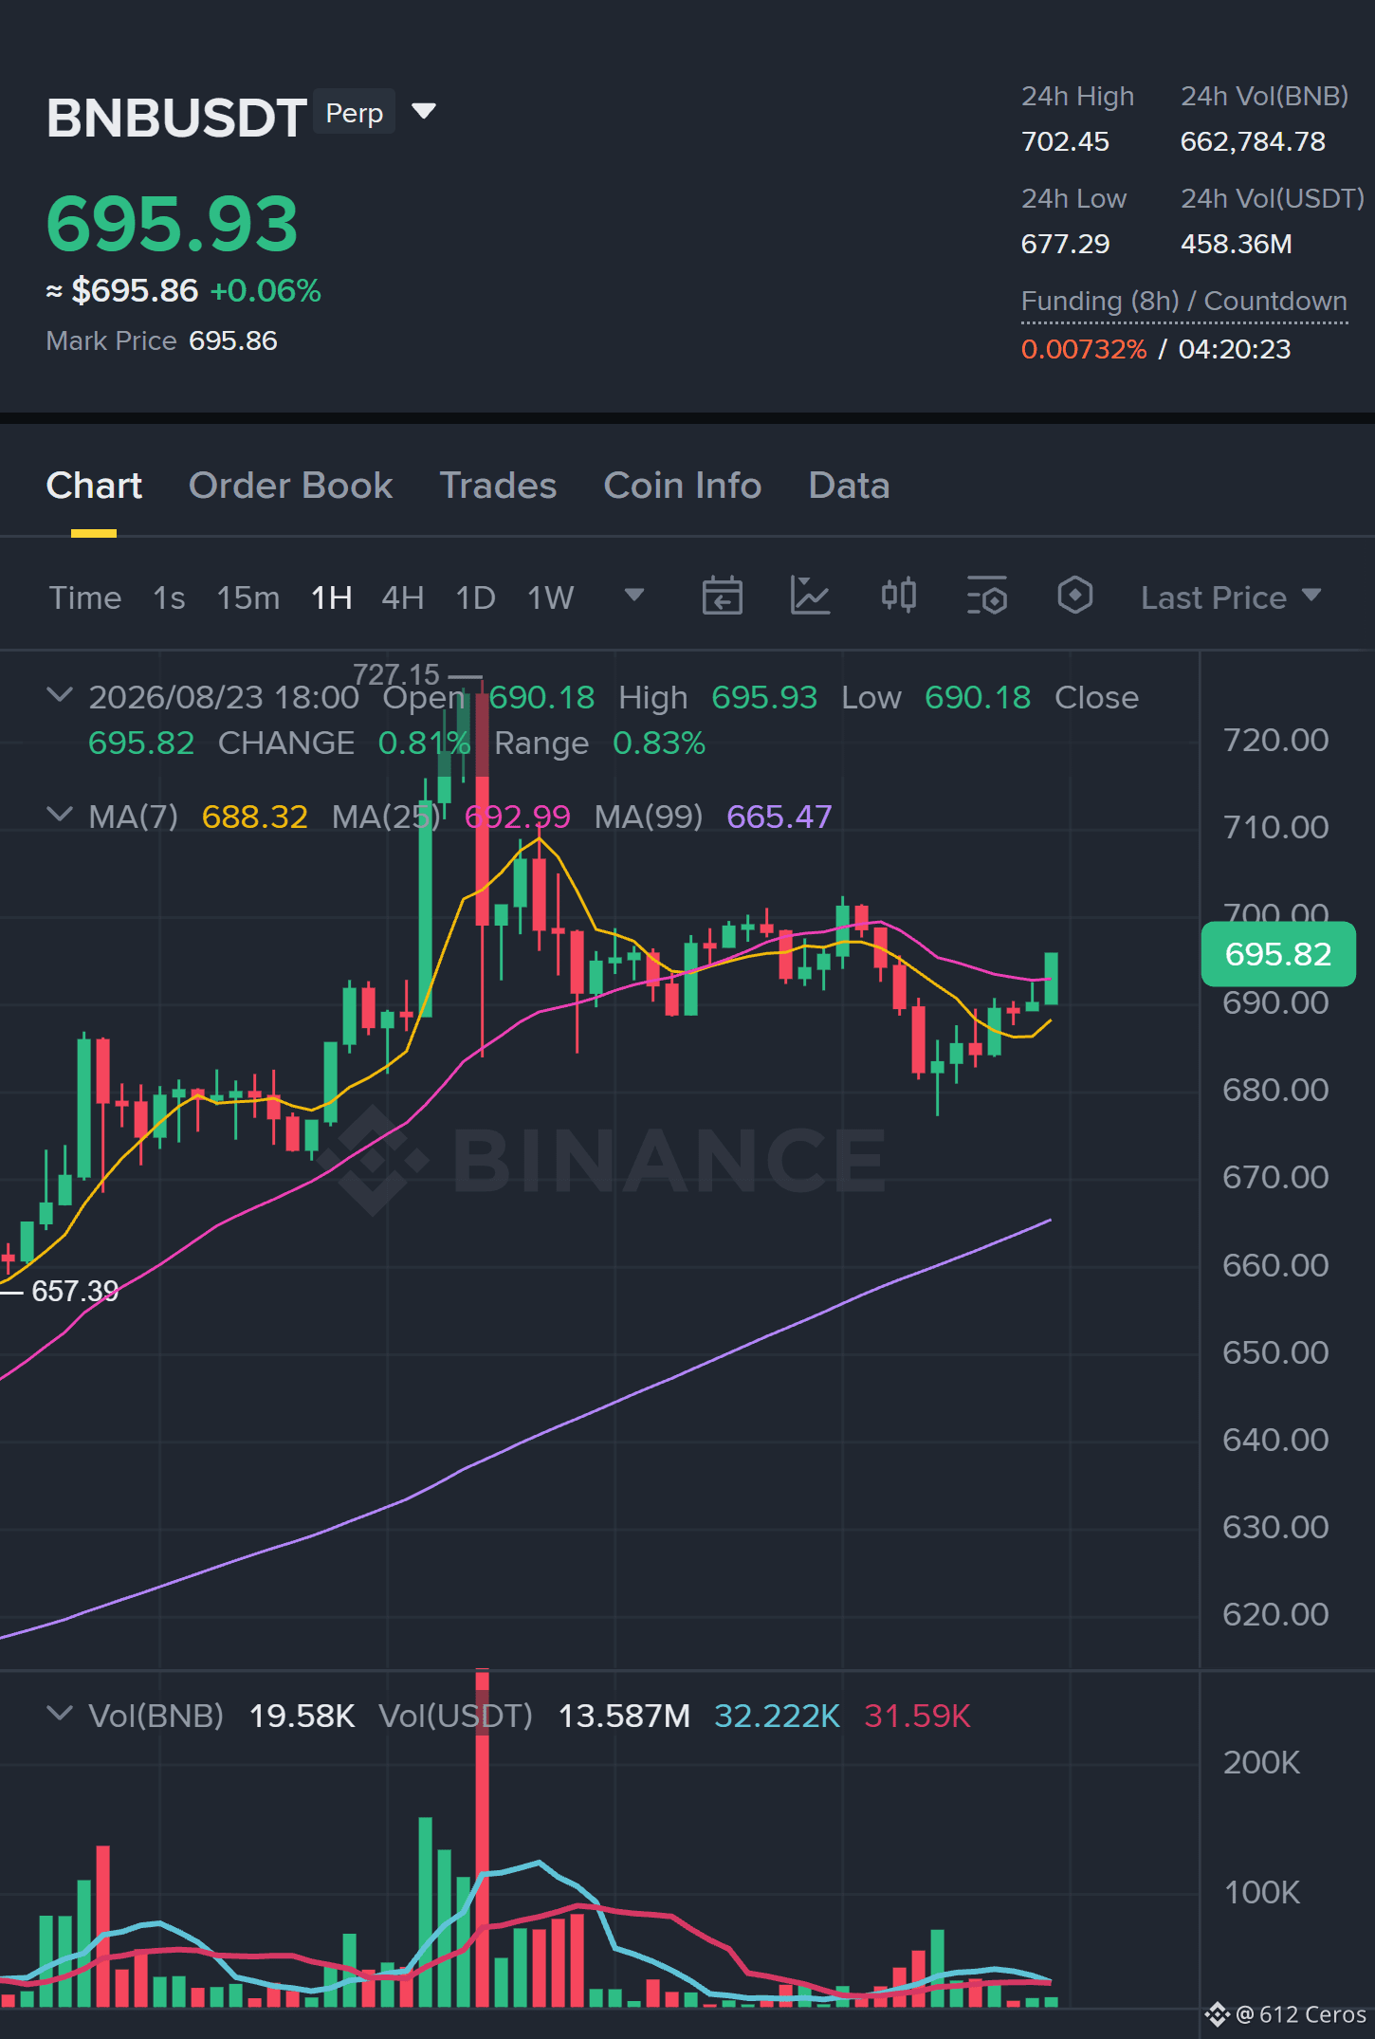
Task: Switch to the Trades tab
Action: [498, 486]
